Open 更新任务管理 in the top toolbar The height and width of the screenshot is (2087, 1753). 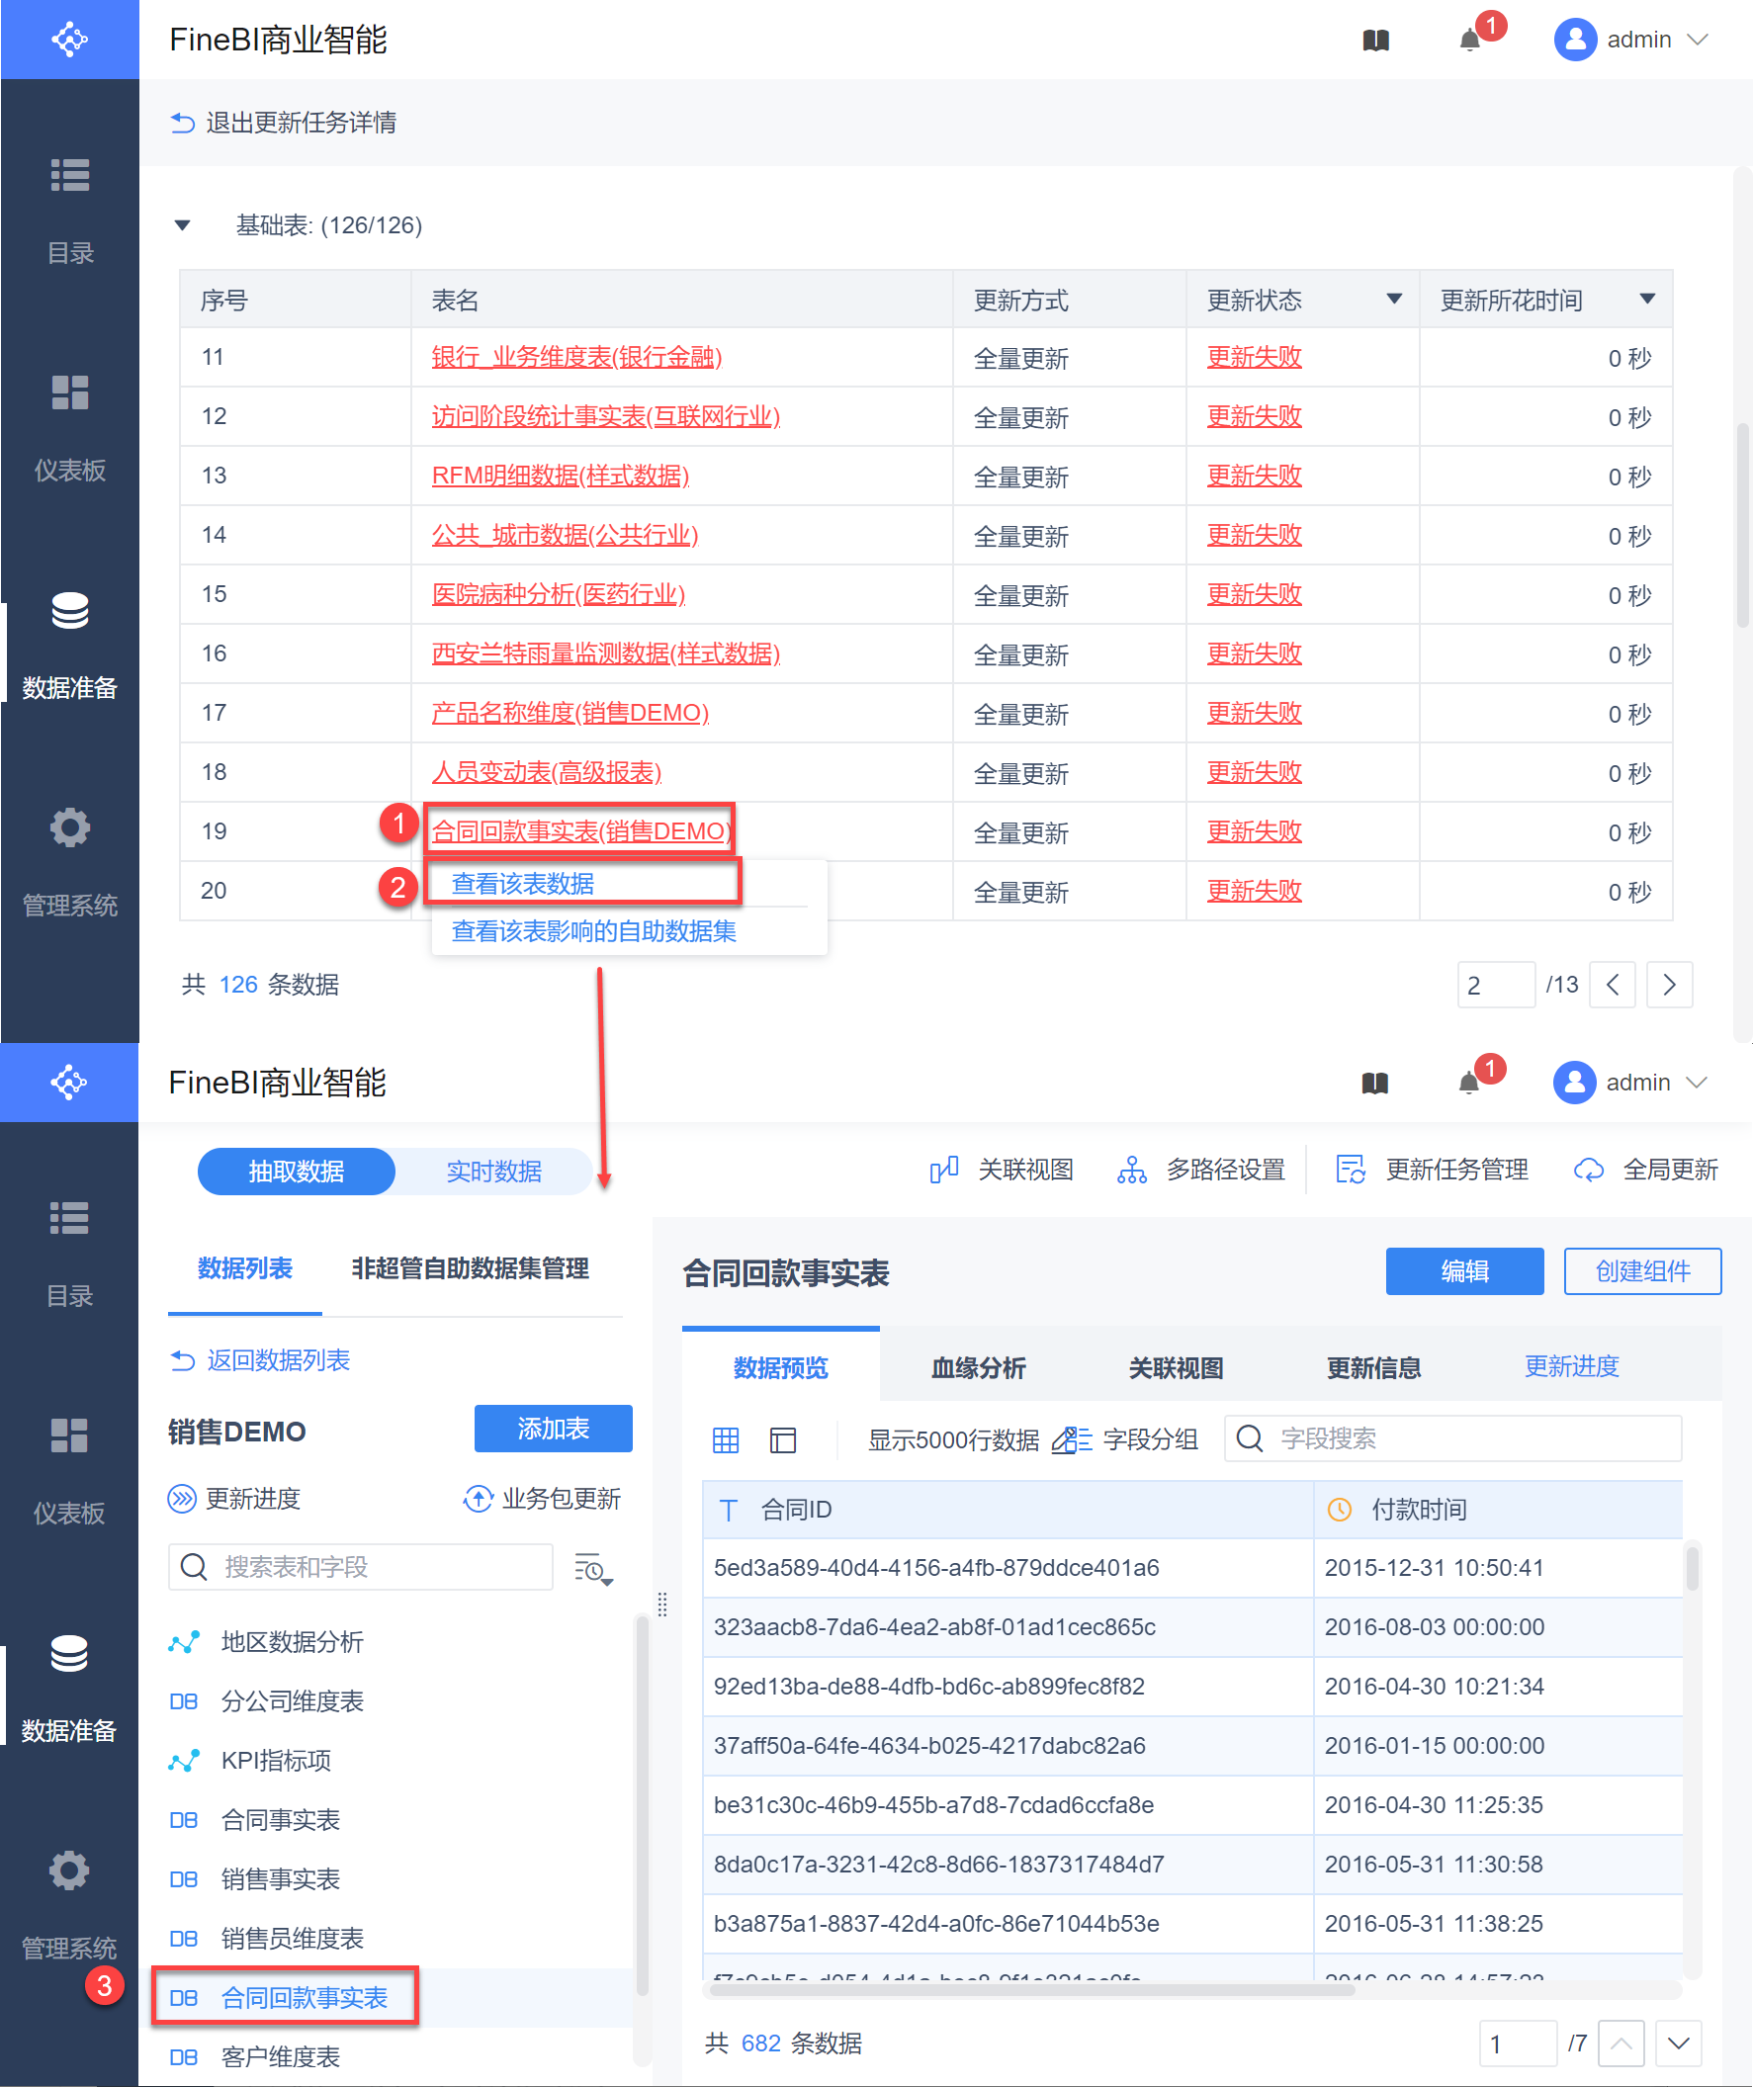pos(1432,1170)
